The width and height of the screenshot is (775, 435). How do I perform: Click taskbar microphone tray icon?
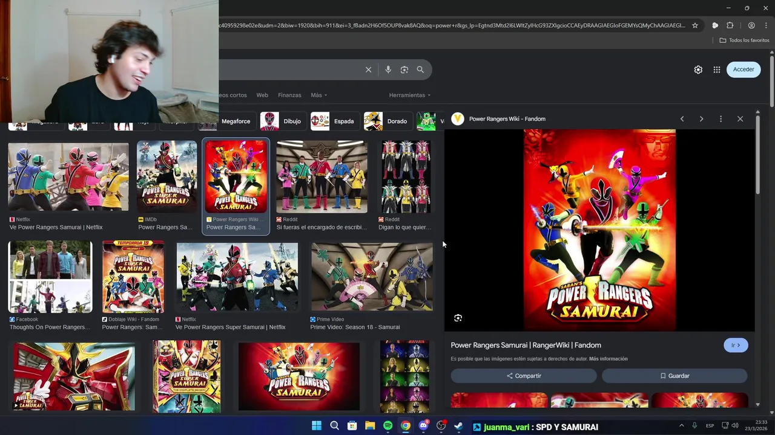694,426
